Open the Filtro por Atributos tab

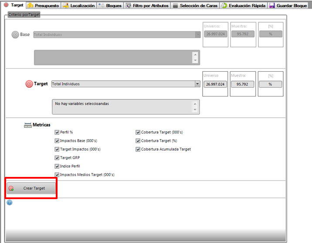coord(147,6)
